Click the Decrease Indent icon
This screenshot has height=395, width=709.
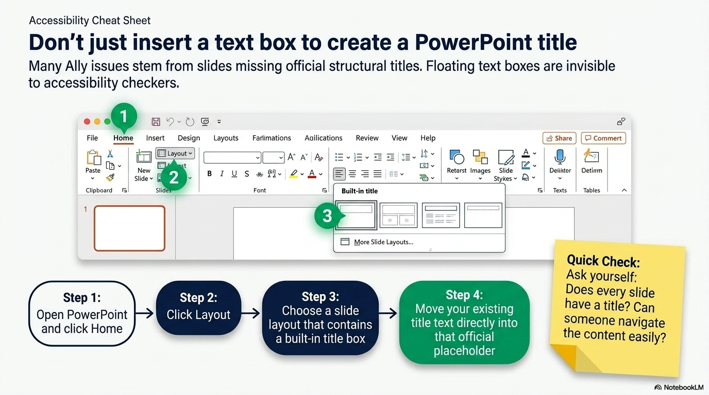click(x=378, y=157)
